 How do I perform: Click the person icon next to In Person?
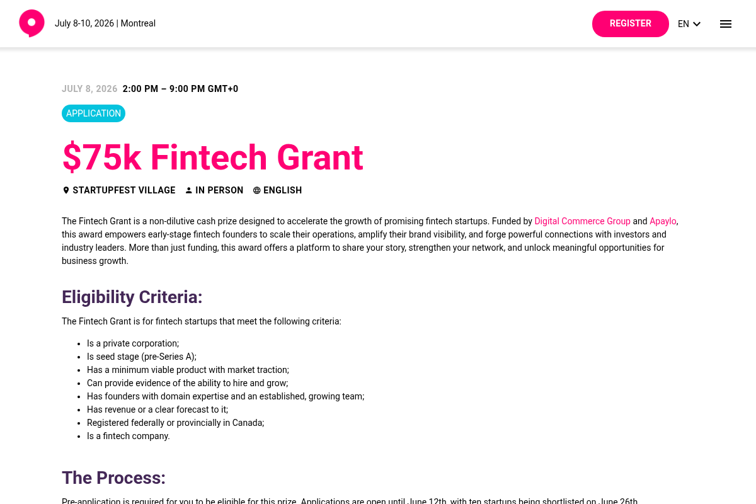click(x=188, y=190)
